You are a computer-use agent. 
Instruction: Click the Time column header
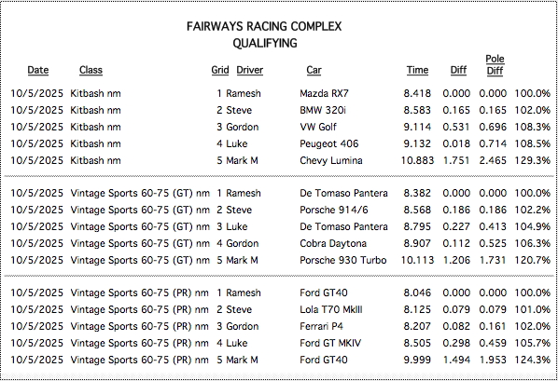click(417, 70)
